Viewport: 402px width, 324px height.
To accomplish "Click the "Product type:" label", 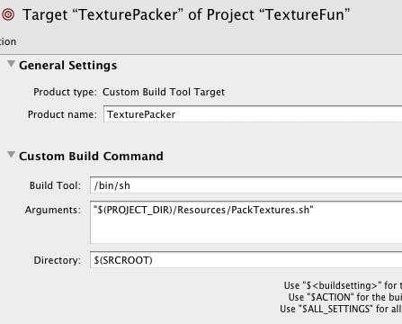I will coord(65,92).
